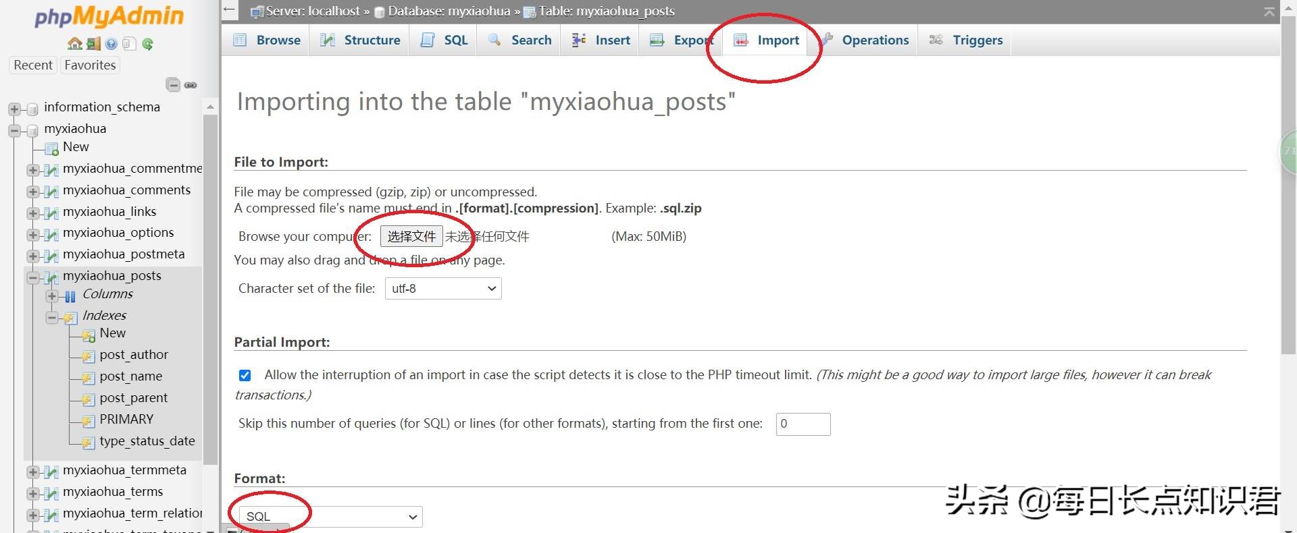Open the Character set of the file dropdown
Image resolution: width=1297 pixels, height=533 pixels.
pyautogui.click(x=443, y=289)
